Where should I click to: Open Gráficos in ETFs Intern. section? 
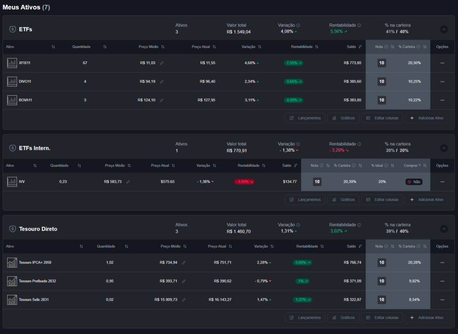(x=343, y=200)
